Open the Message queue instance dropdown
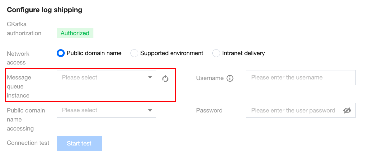Viewport: 368px width, 157px height. [x=103, y=78]
